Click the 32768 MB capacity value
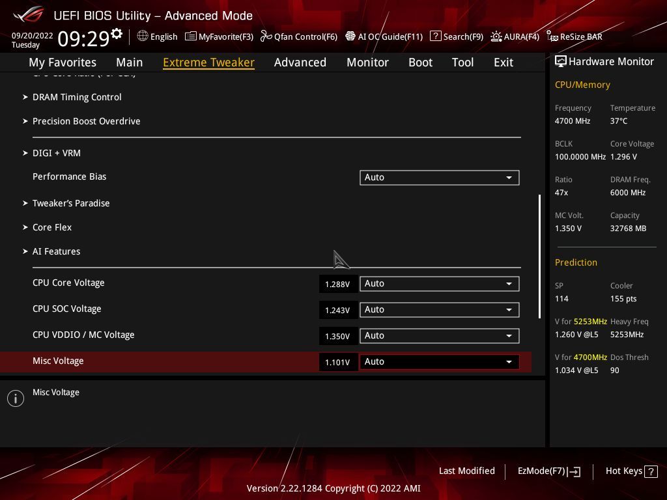667x500 pixels. tap(629, 229)
